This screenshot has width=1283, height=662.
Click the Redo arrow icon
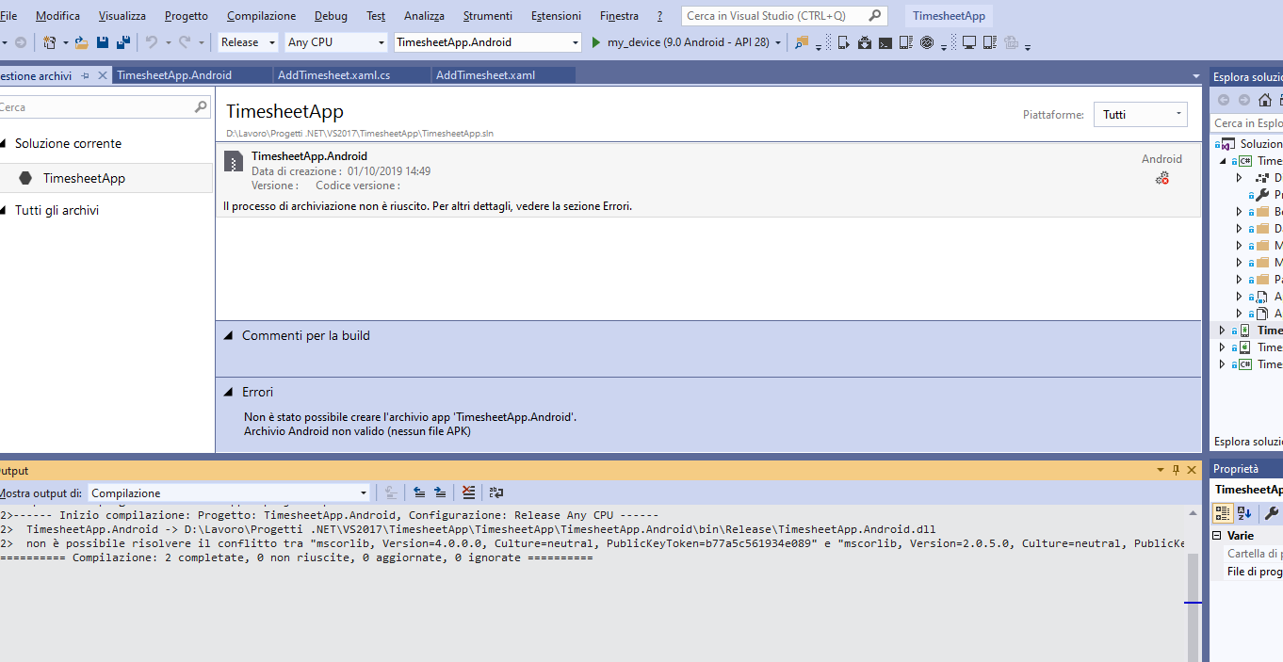tap(185, 42)
